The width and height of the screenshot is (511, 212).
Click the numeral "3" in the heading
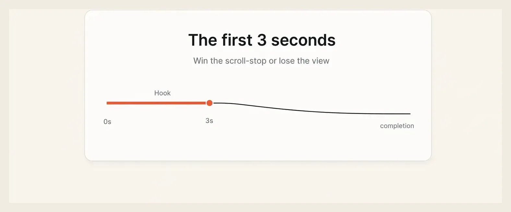[x=262, y=40]
